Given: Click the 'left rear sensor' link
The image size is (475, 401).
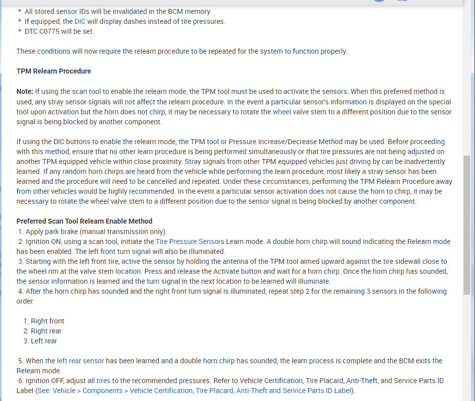Looking at the screenshot, I should [x=81, y=361].
